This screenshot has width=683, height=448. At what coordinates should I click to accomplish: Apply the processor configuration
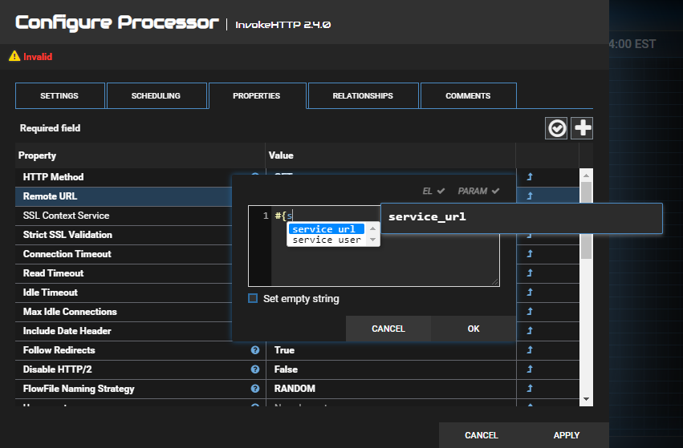click(567, 435)
